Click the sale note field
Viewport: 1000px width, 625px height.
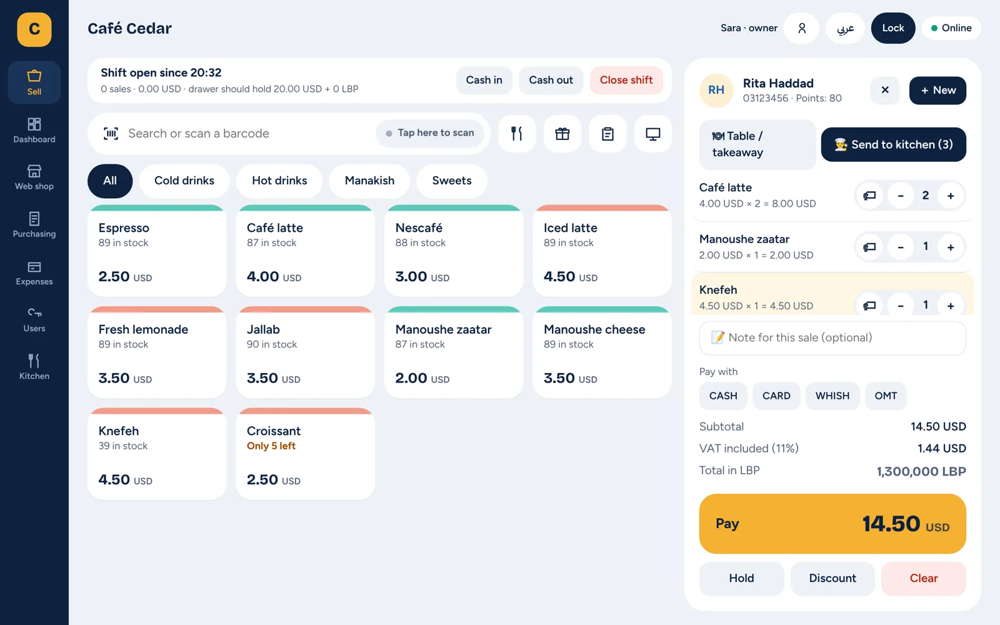click(832, 338)
